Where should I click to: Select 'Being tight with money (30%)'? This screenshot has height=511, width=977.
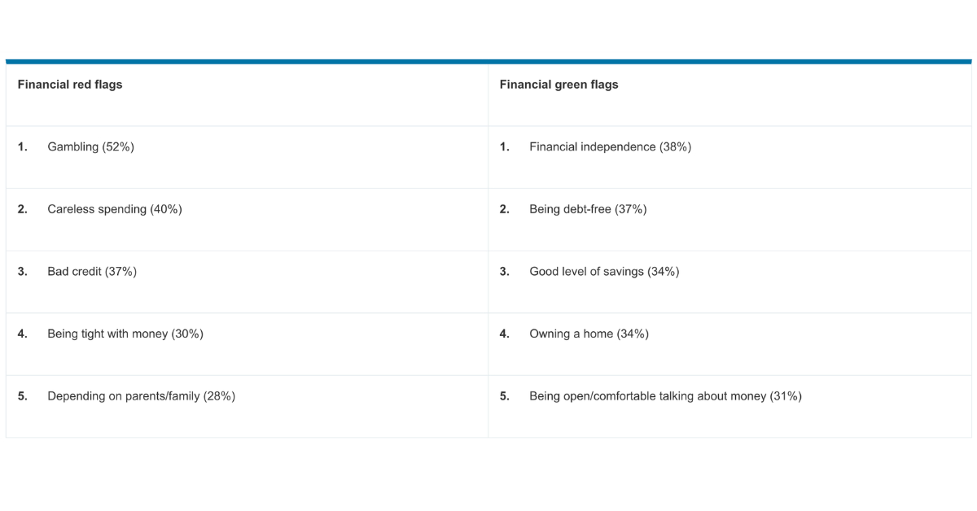tap(125, 334)
